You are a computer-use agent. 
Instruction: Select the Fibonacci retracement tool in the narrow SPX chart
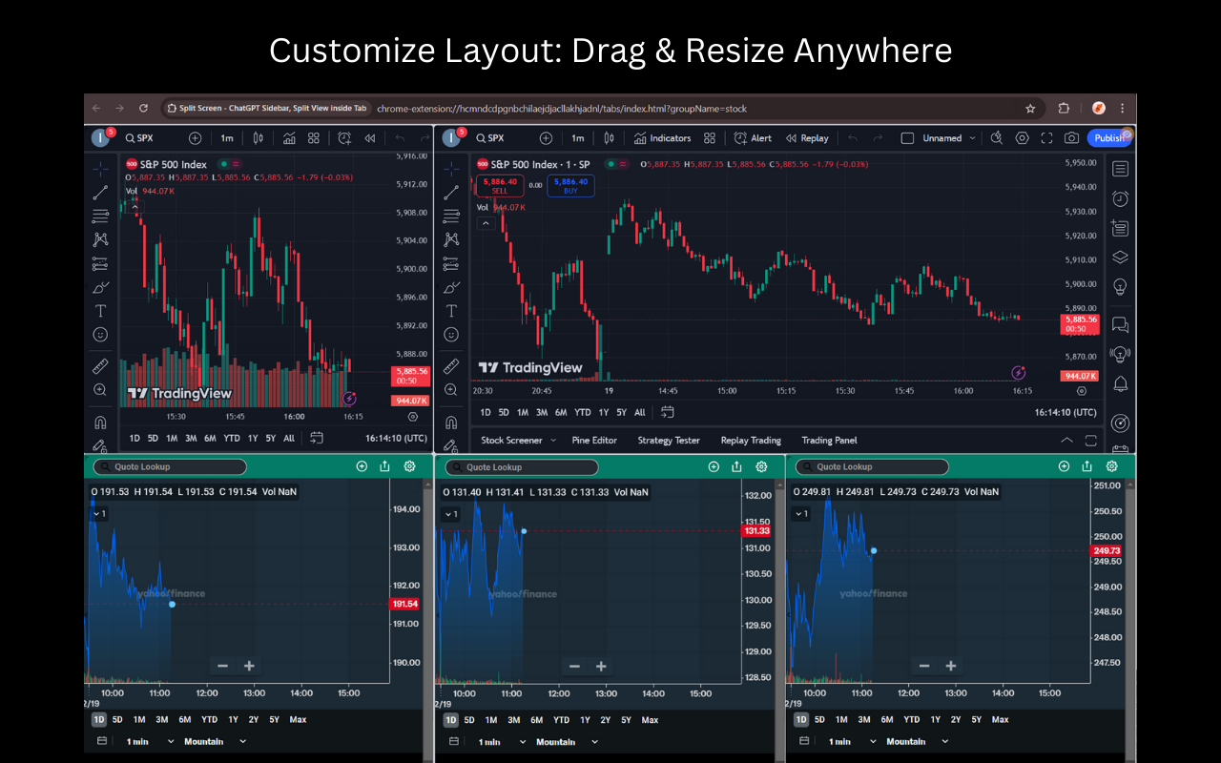100,217
